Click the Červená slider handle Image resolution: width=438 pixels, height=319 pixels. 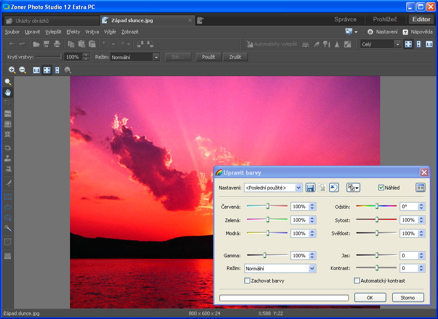click(268, 206)
